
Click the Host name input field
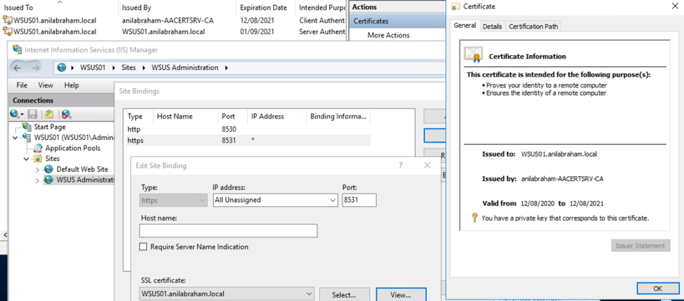(228, 231)
